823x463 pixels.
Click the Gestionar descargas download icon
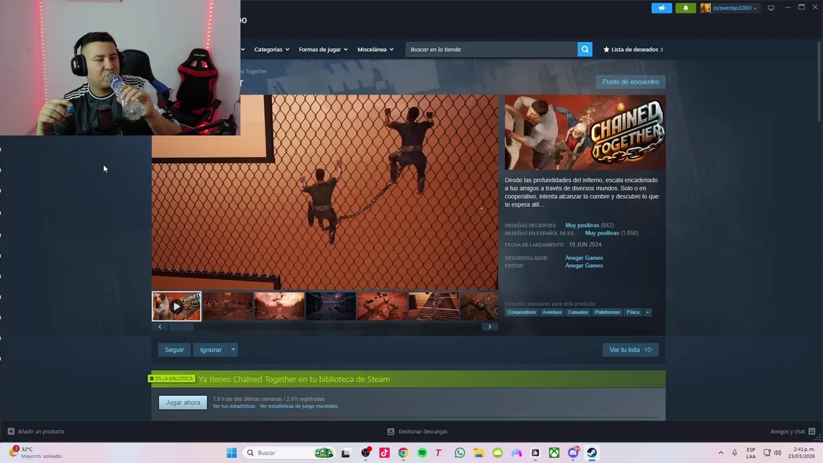(391, 431)
